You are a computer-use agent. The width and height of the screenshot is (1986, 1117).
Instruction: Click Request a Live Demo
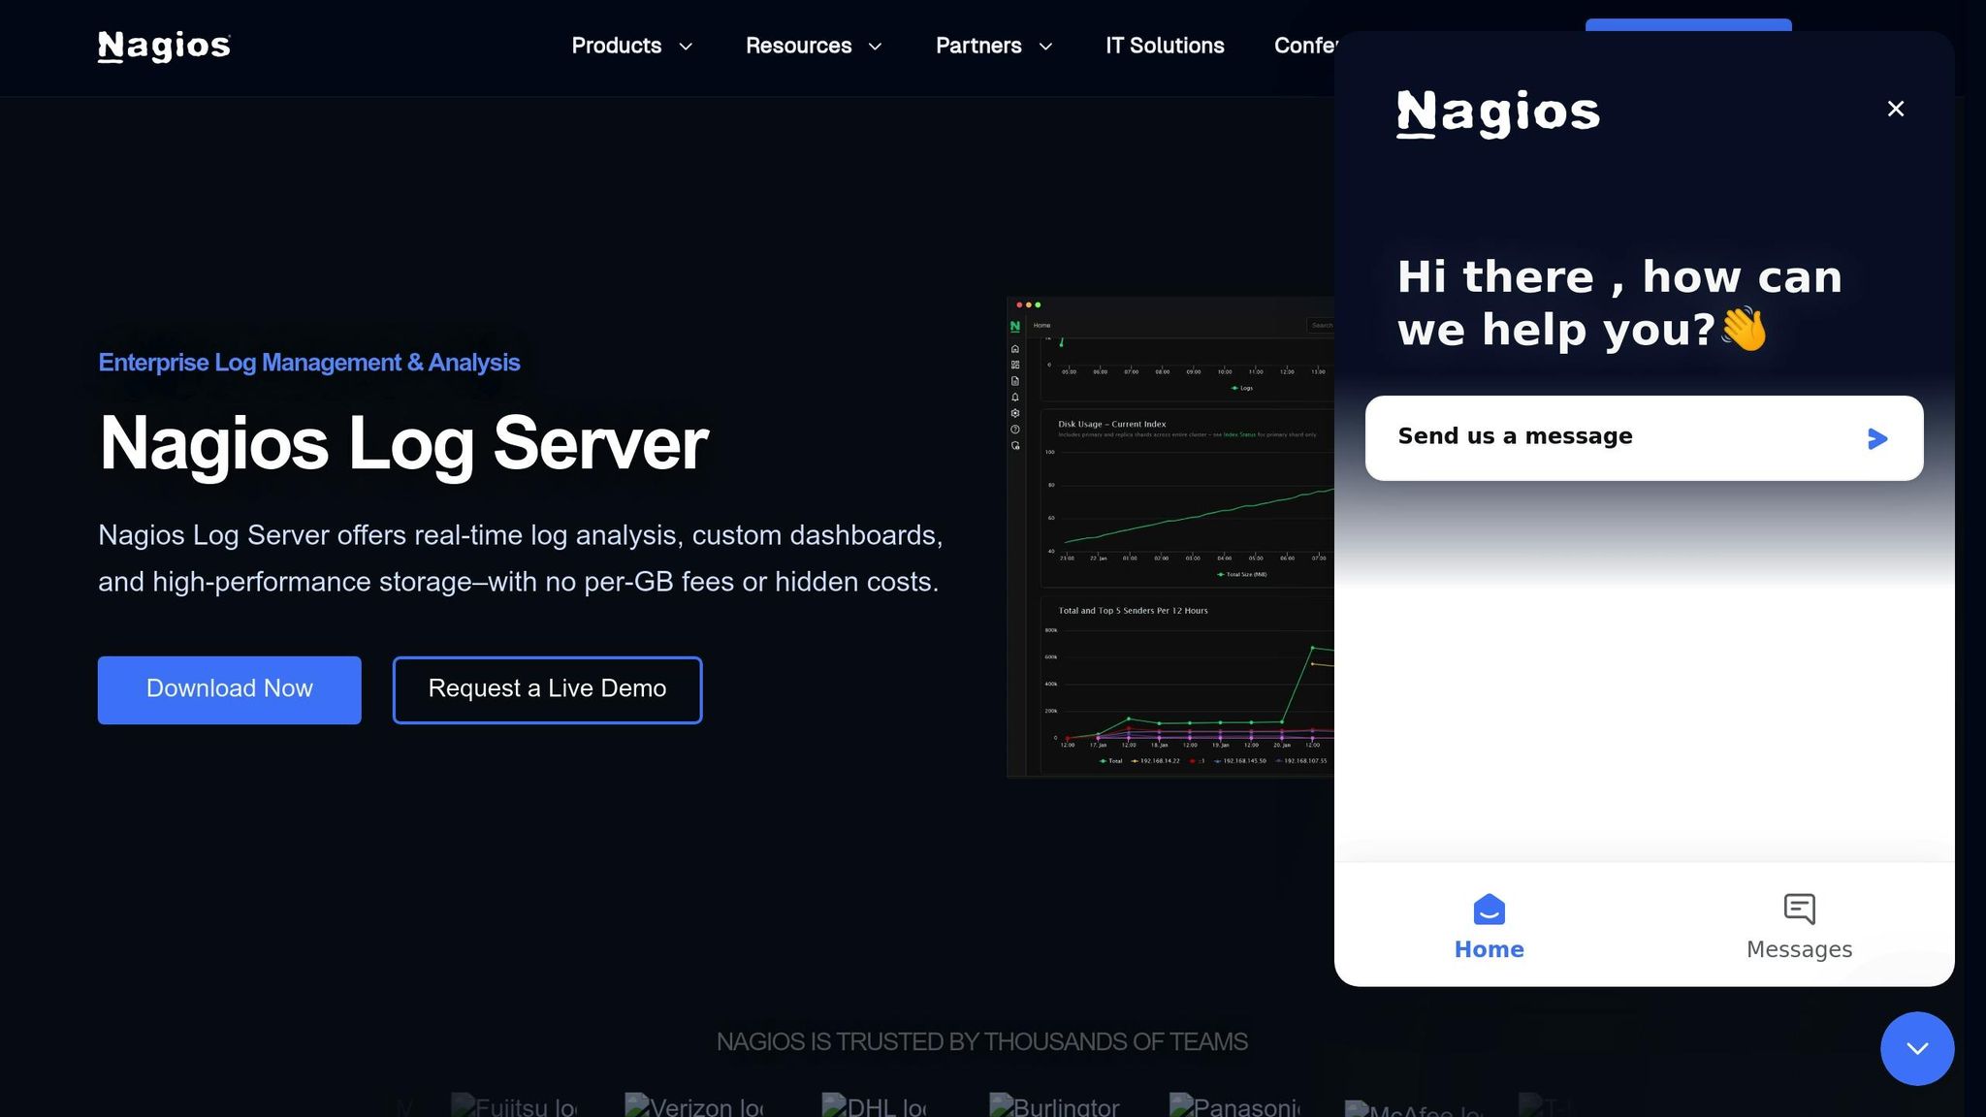click(547, 689)
